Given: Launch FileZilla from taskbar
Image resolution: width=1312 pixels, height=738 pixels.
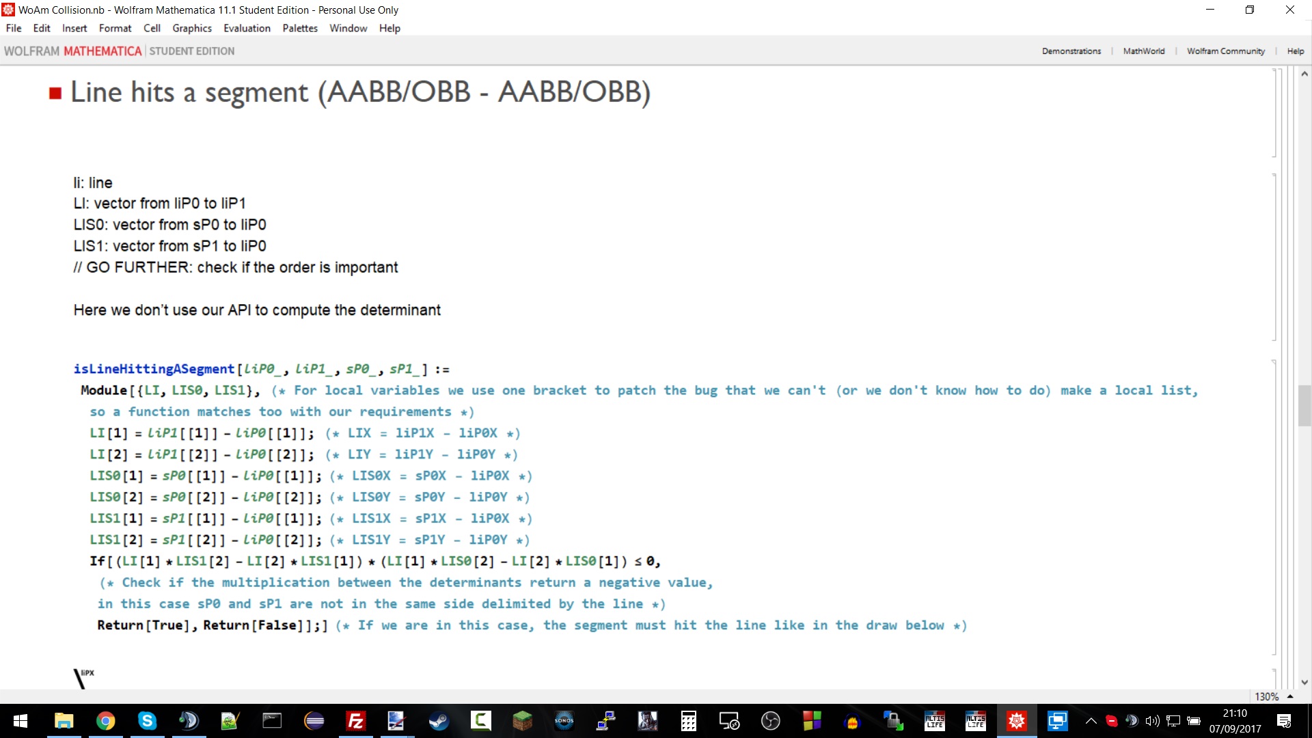Looking at the screenshot, I should point(355,721).
